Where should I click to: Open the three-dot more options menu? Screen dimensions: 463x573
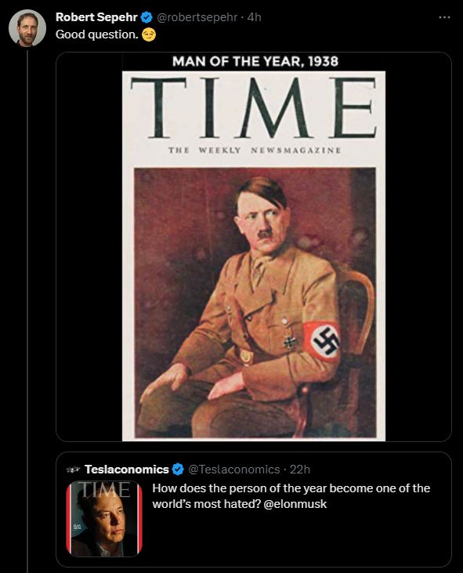(x=444, y=17)
